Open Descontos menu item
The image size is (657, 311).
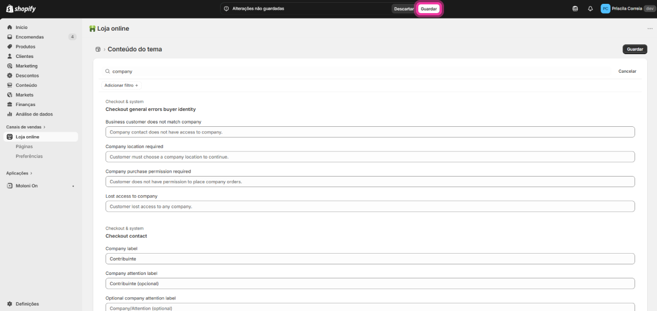point(27,75)
